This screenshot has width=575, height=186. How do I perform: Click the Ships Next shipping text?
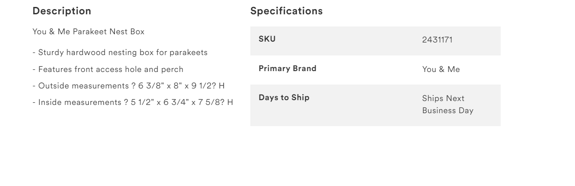point(443,98)
